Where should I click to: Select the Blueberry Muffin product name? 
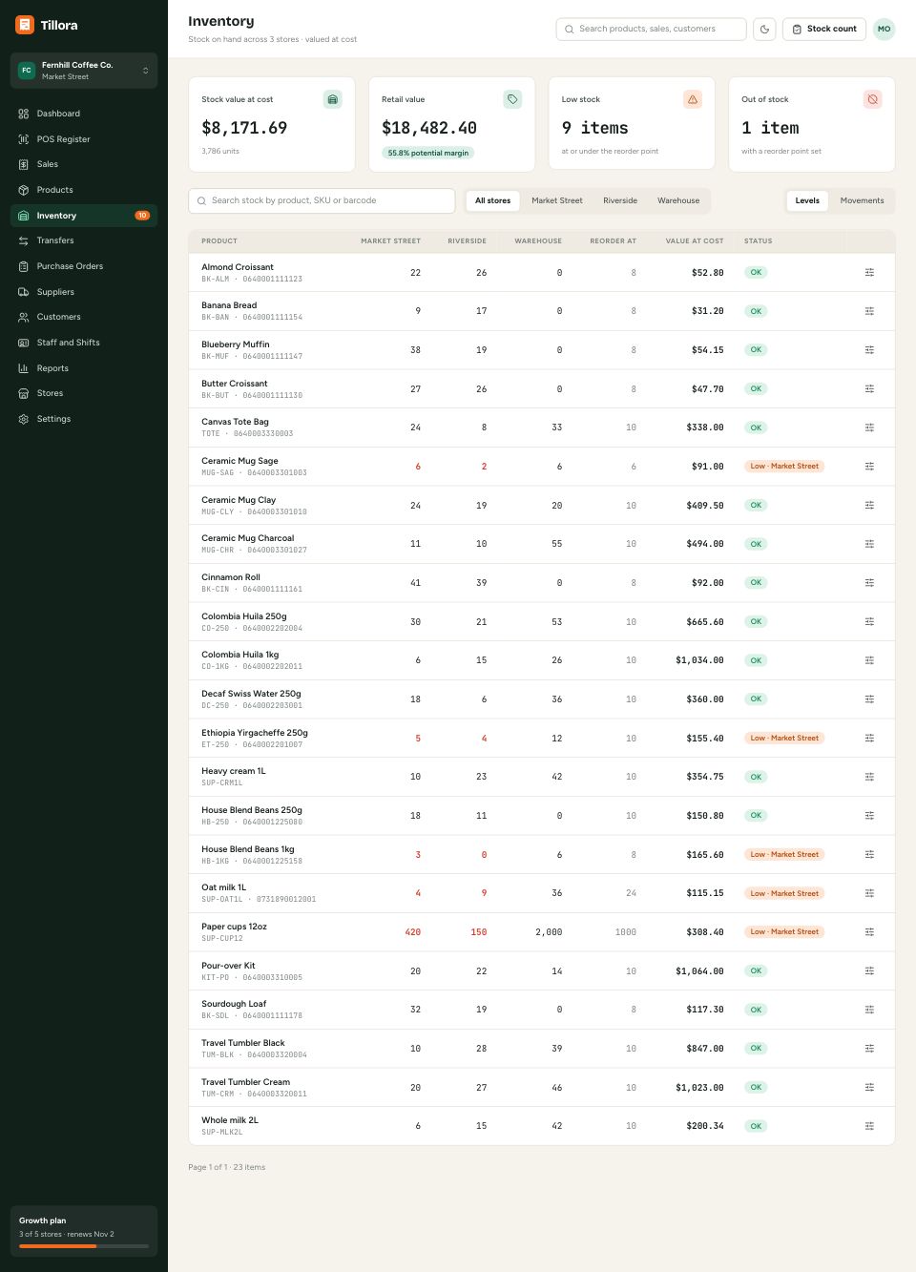[236, 344]
